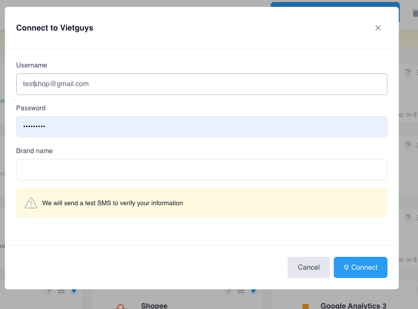Open help icon on middle right card
This screenshot has width=418, height=309.
(x=408, y=145)
